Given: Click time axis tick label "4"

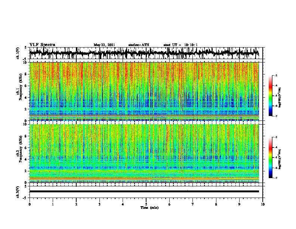Looking at the screenshot, I should 123,204.
